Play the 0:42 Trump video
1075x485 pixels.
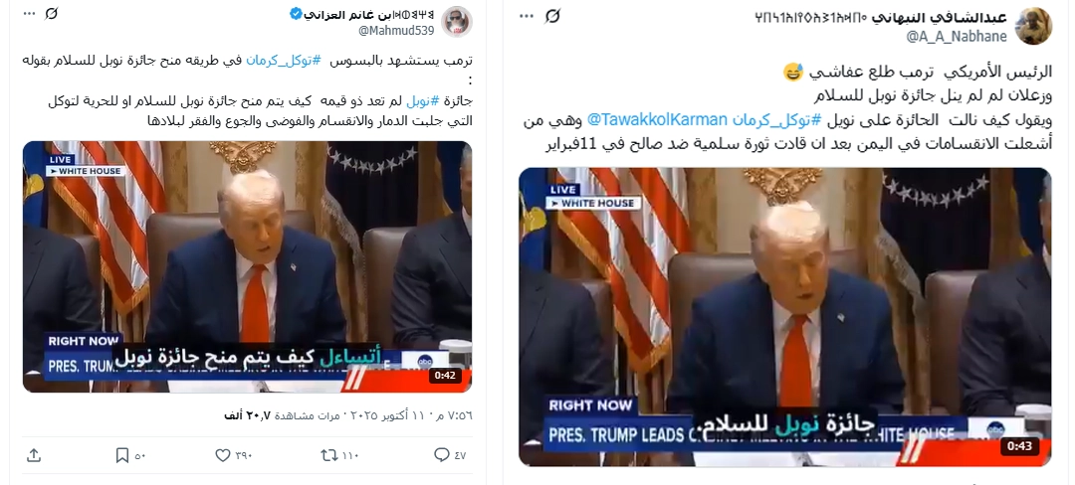coord(247,266)
